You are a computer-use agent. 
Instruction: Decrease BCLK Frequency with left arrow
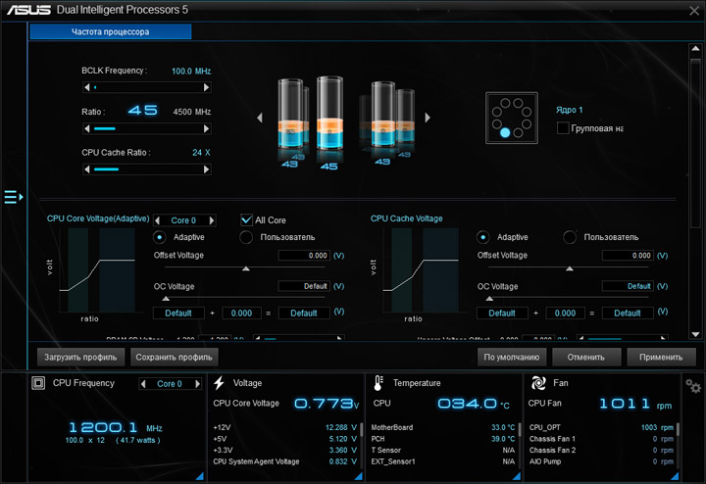click(x=87, y=87)
